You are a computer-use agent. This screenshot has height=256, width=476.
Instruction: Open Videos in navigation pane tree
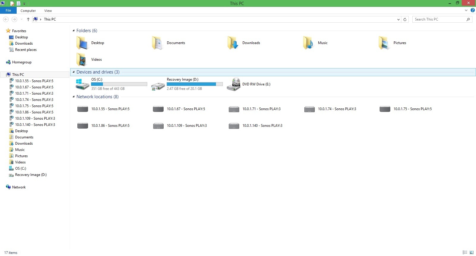pyautogui.click(x=20, y=162)
